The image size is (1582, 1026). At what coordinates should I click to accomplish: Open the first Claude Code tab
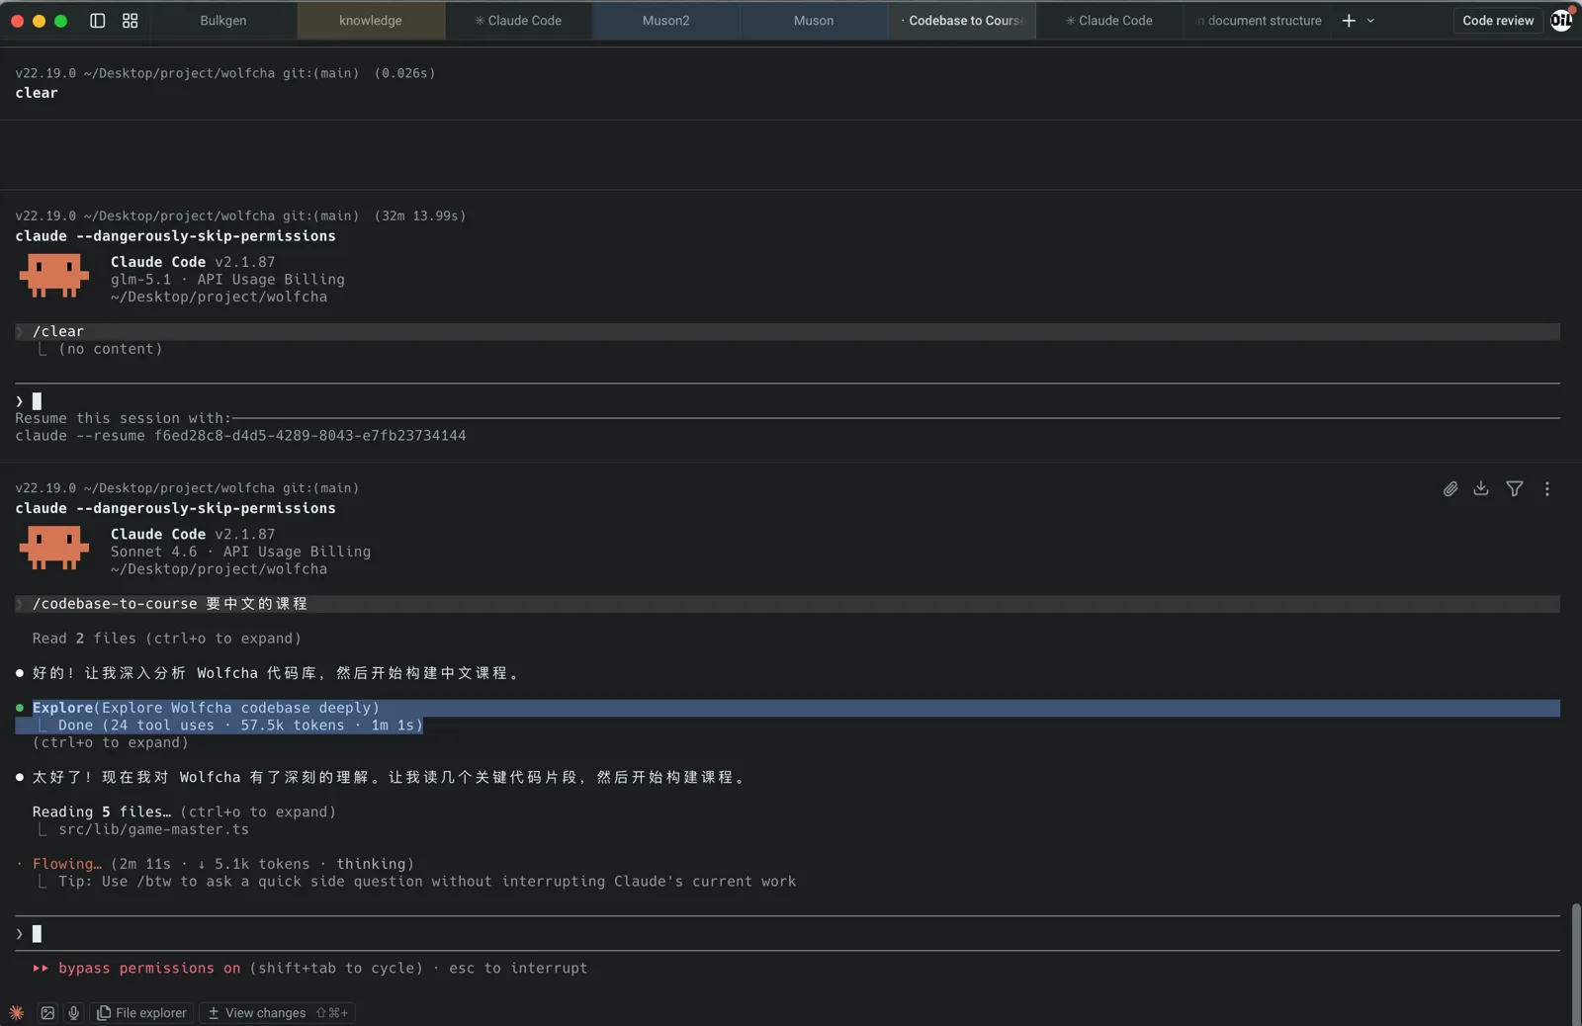pyautogui.click(x=518, y=20)
